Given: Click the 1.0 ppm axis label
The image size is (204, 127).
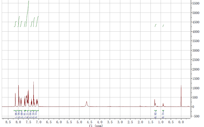Looking at the screenshot, I should (161, 122).
